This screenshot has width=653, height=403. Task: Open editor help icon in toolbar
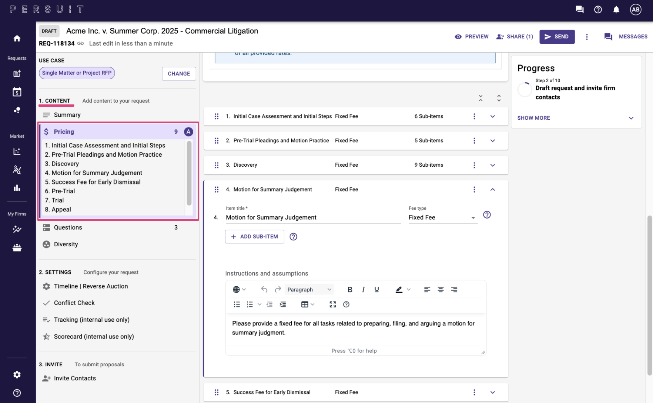tap(346, 304)
